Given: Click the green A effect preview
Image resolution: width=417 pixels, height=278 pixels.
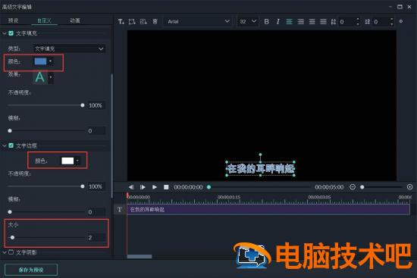Looking at the screenshot, I should pyautogui.click(x=40, y=77).
